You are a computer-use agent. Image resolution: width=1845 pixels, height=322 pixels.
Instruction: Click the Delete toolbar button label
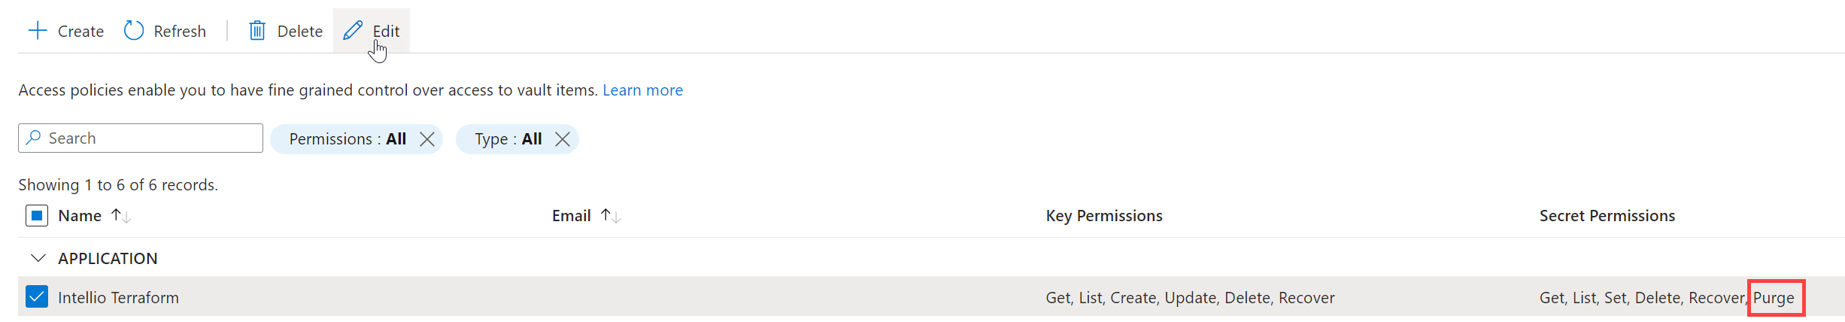300,32
